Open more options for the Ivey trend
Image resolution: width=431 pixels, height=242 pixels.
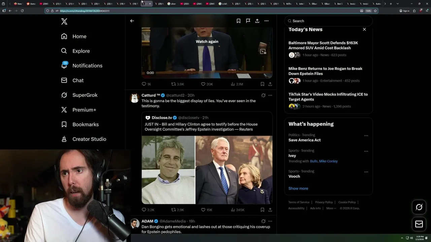coord(366,151)
